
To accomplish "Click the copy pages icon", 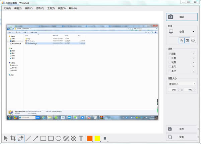I will [x=170, y=137].
